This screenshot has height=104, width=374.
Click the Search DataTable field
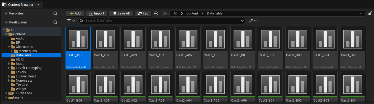[x=162, y=21]
